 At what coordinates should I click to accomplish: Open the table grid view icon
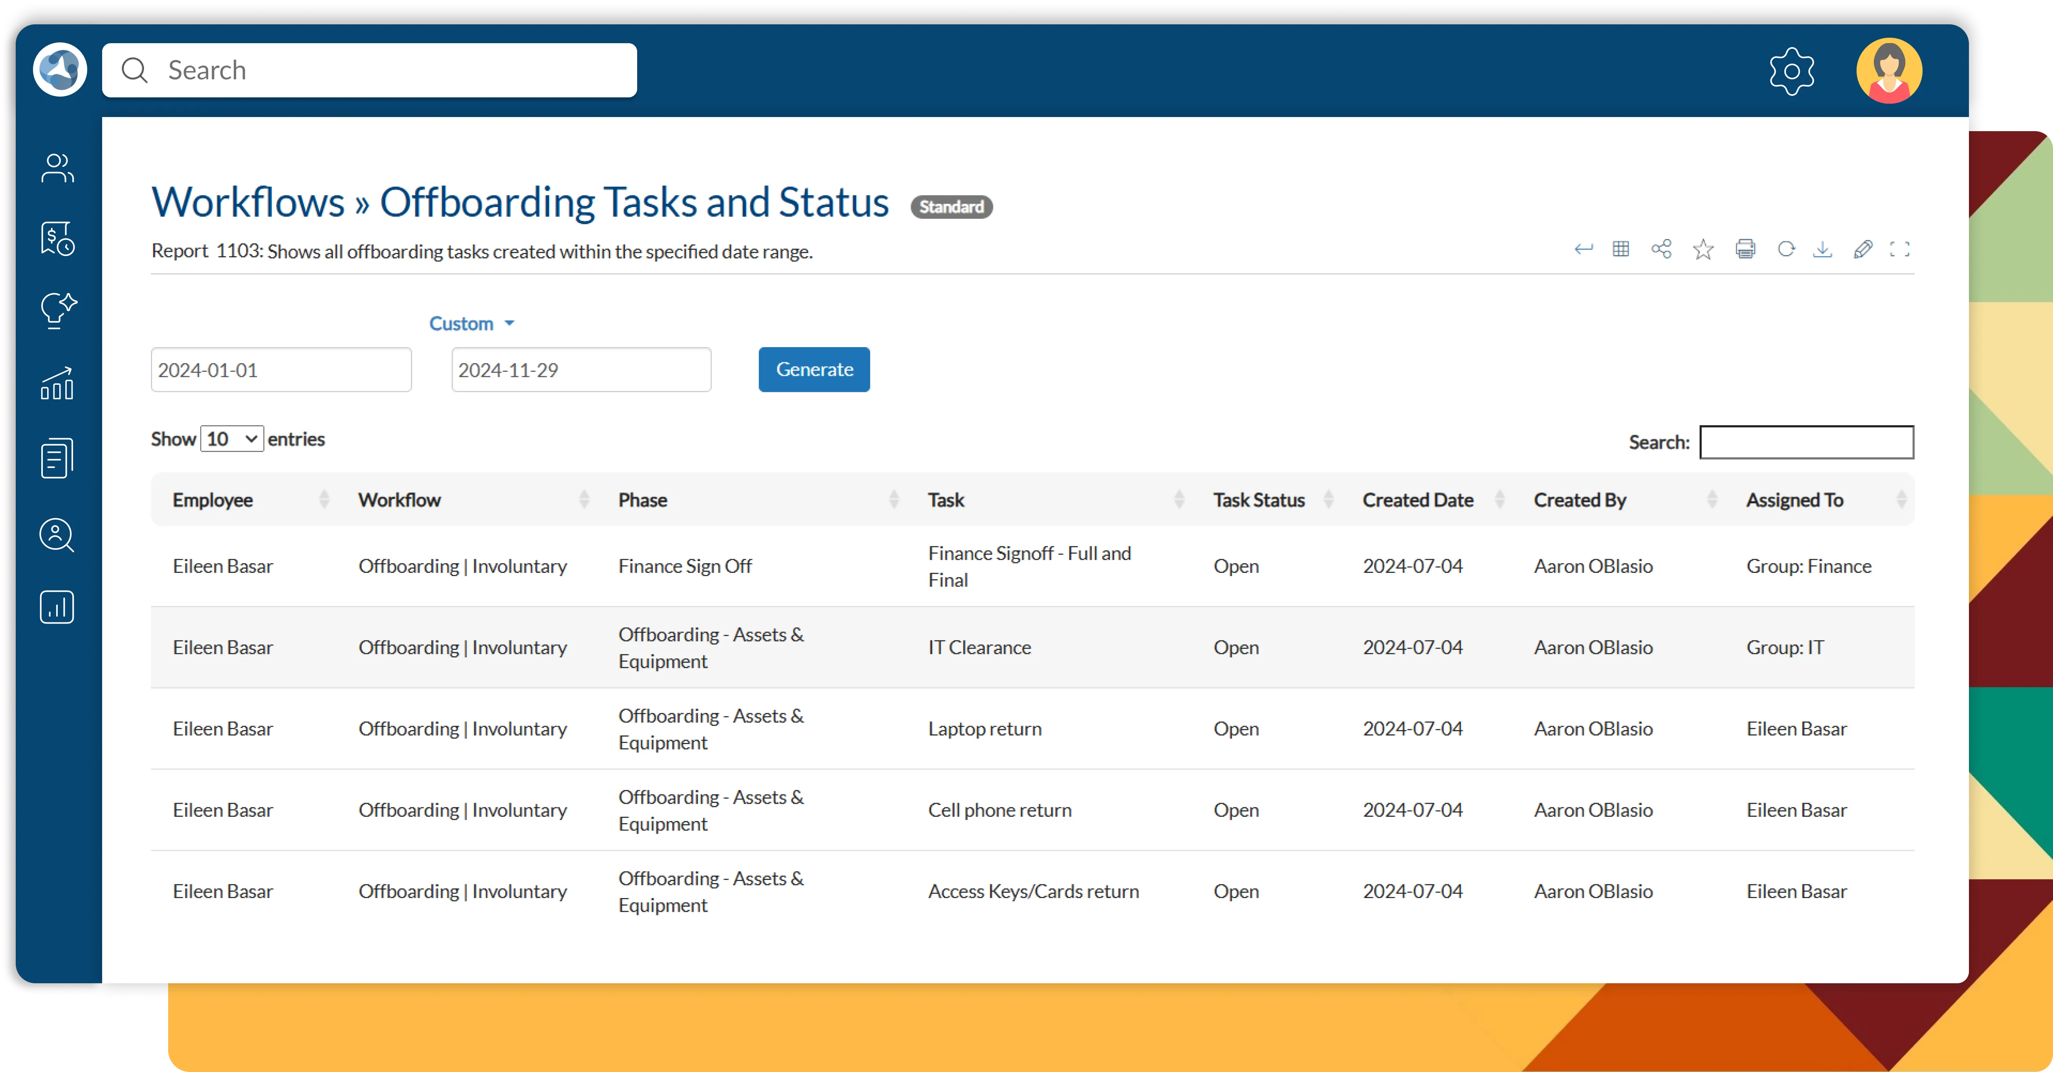pos(1620,249)
